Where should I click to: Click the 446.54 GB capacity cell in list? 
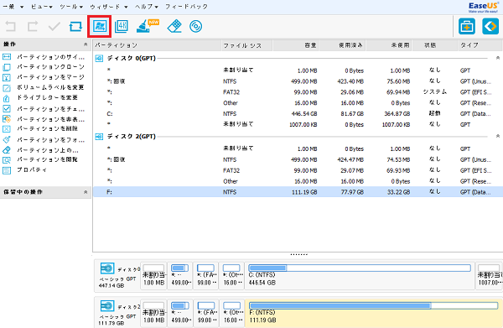304,113
